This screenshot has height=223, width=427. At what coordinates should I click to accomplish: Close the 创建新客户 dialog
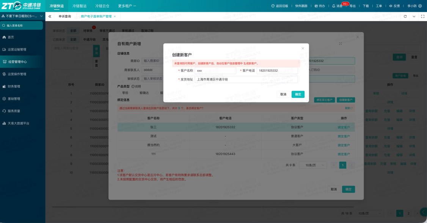303,48
